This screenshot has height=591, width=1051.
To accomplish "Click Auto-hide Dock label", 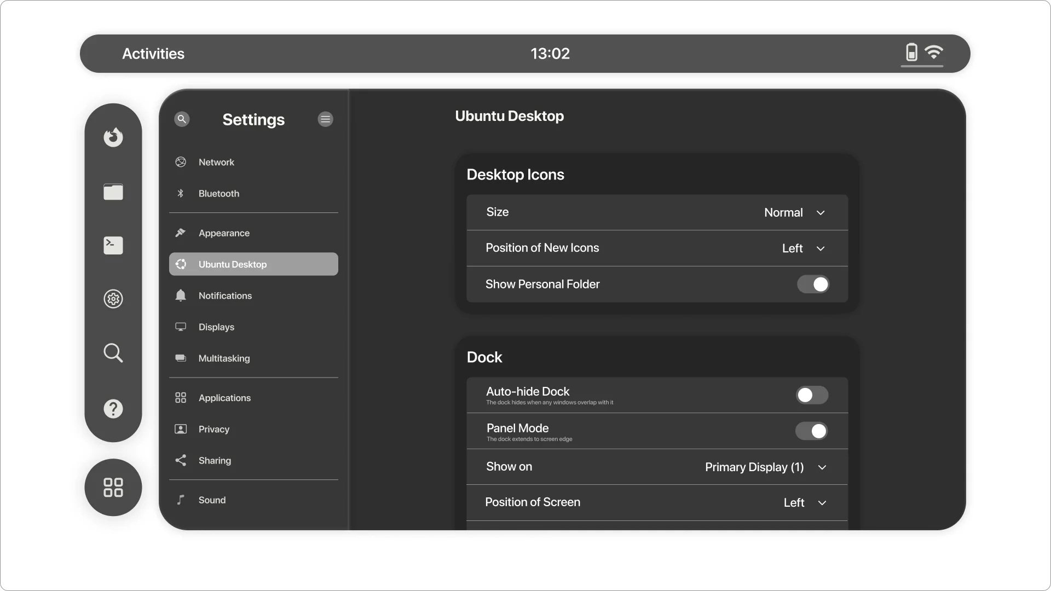I will [x=528, y=391].
